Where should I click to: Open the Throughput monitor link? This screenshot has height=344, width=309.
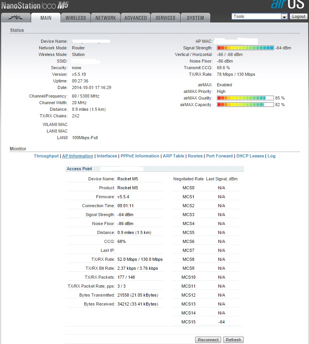point(46,156)
